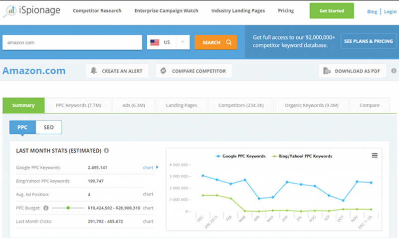The width and height of the screenshot is (399, 238).
Task: Open Industry Landing Pages menu
Action: [x=238, y=10]
